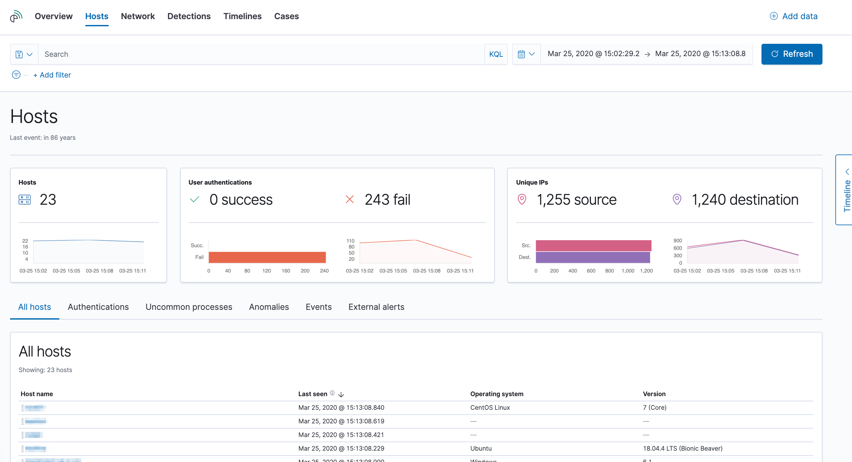Switch to the Network tab
The height and width of the screenshot is (462, 852).
click(x=138, y=16)
